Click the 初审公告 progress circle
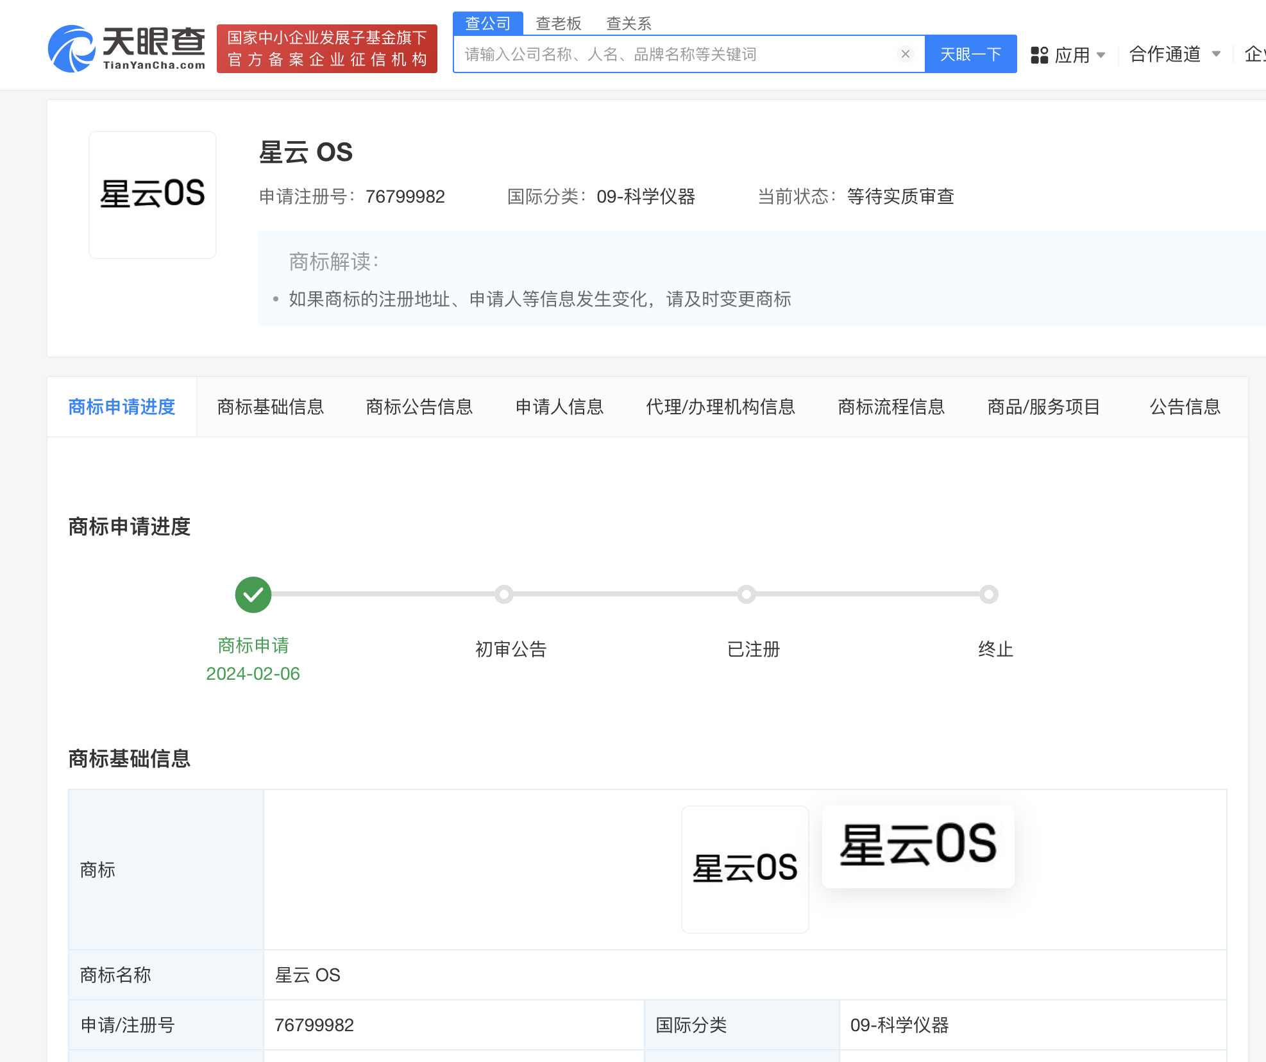Viewport: 1266px width, 1062px height. (504, 594)
